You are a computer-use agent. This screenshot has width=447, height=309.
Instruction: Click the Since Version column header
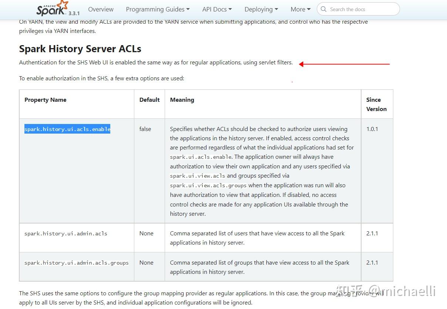point(376,104)
